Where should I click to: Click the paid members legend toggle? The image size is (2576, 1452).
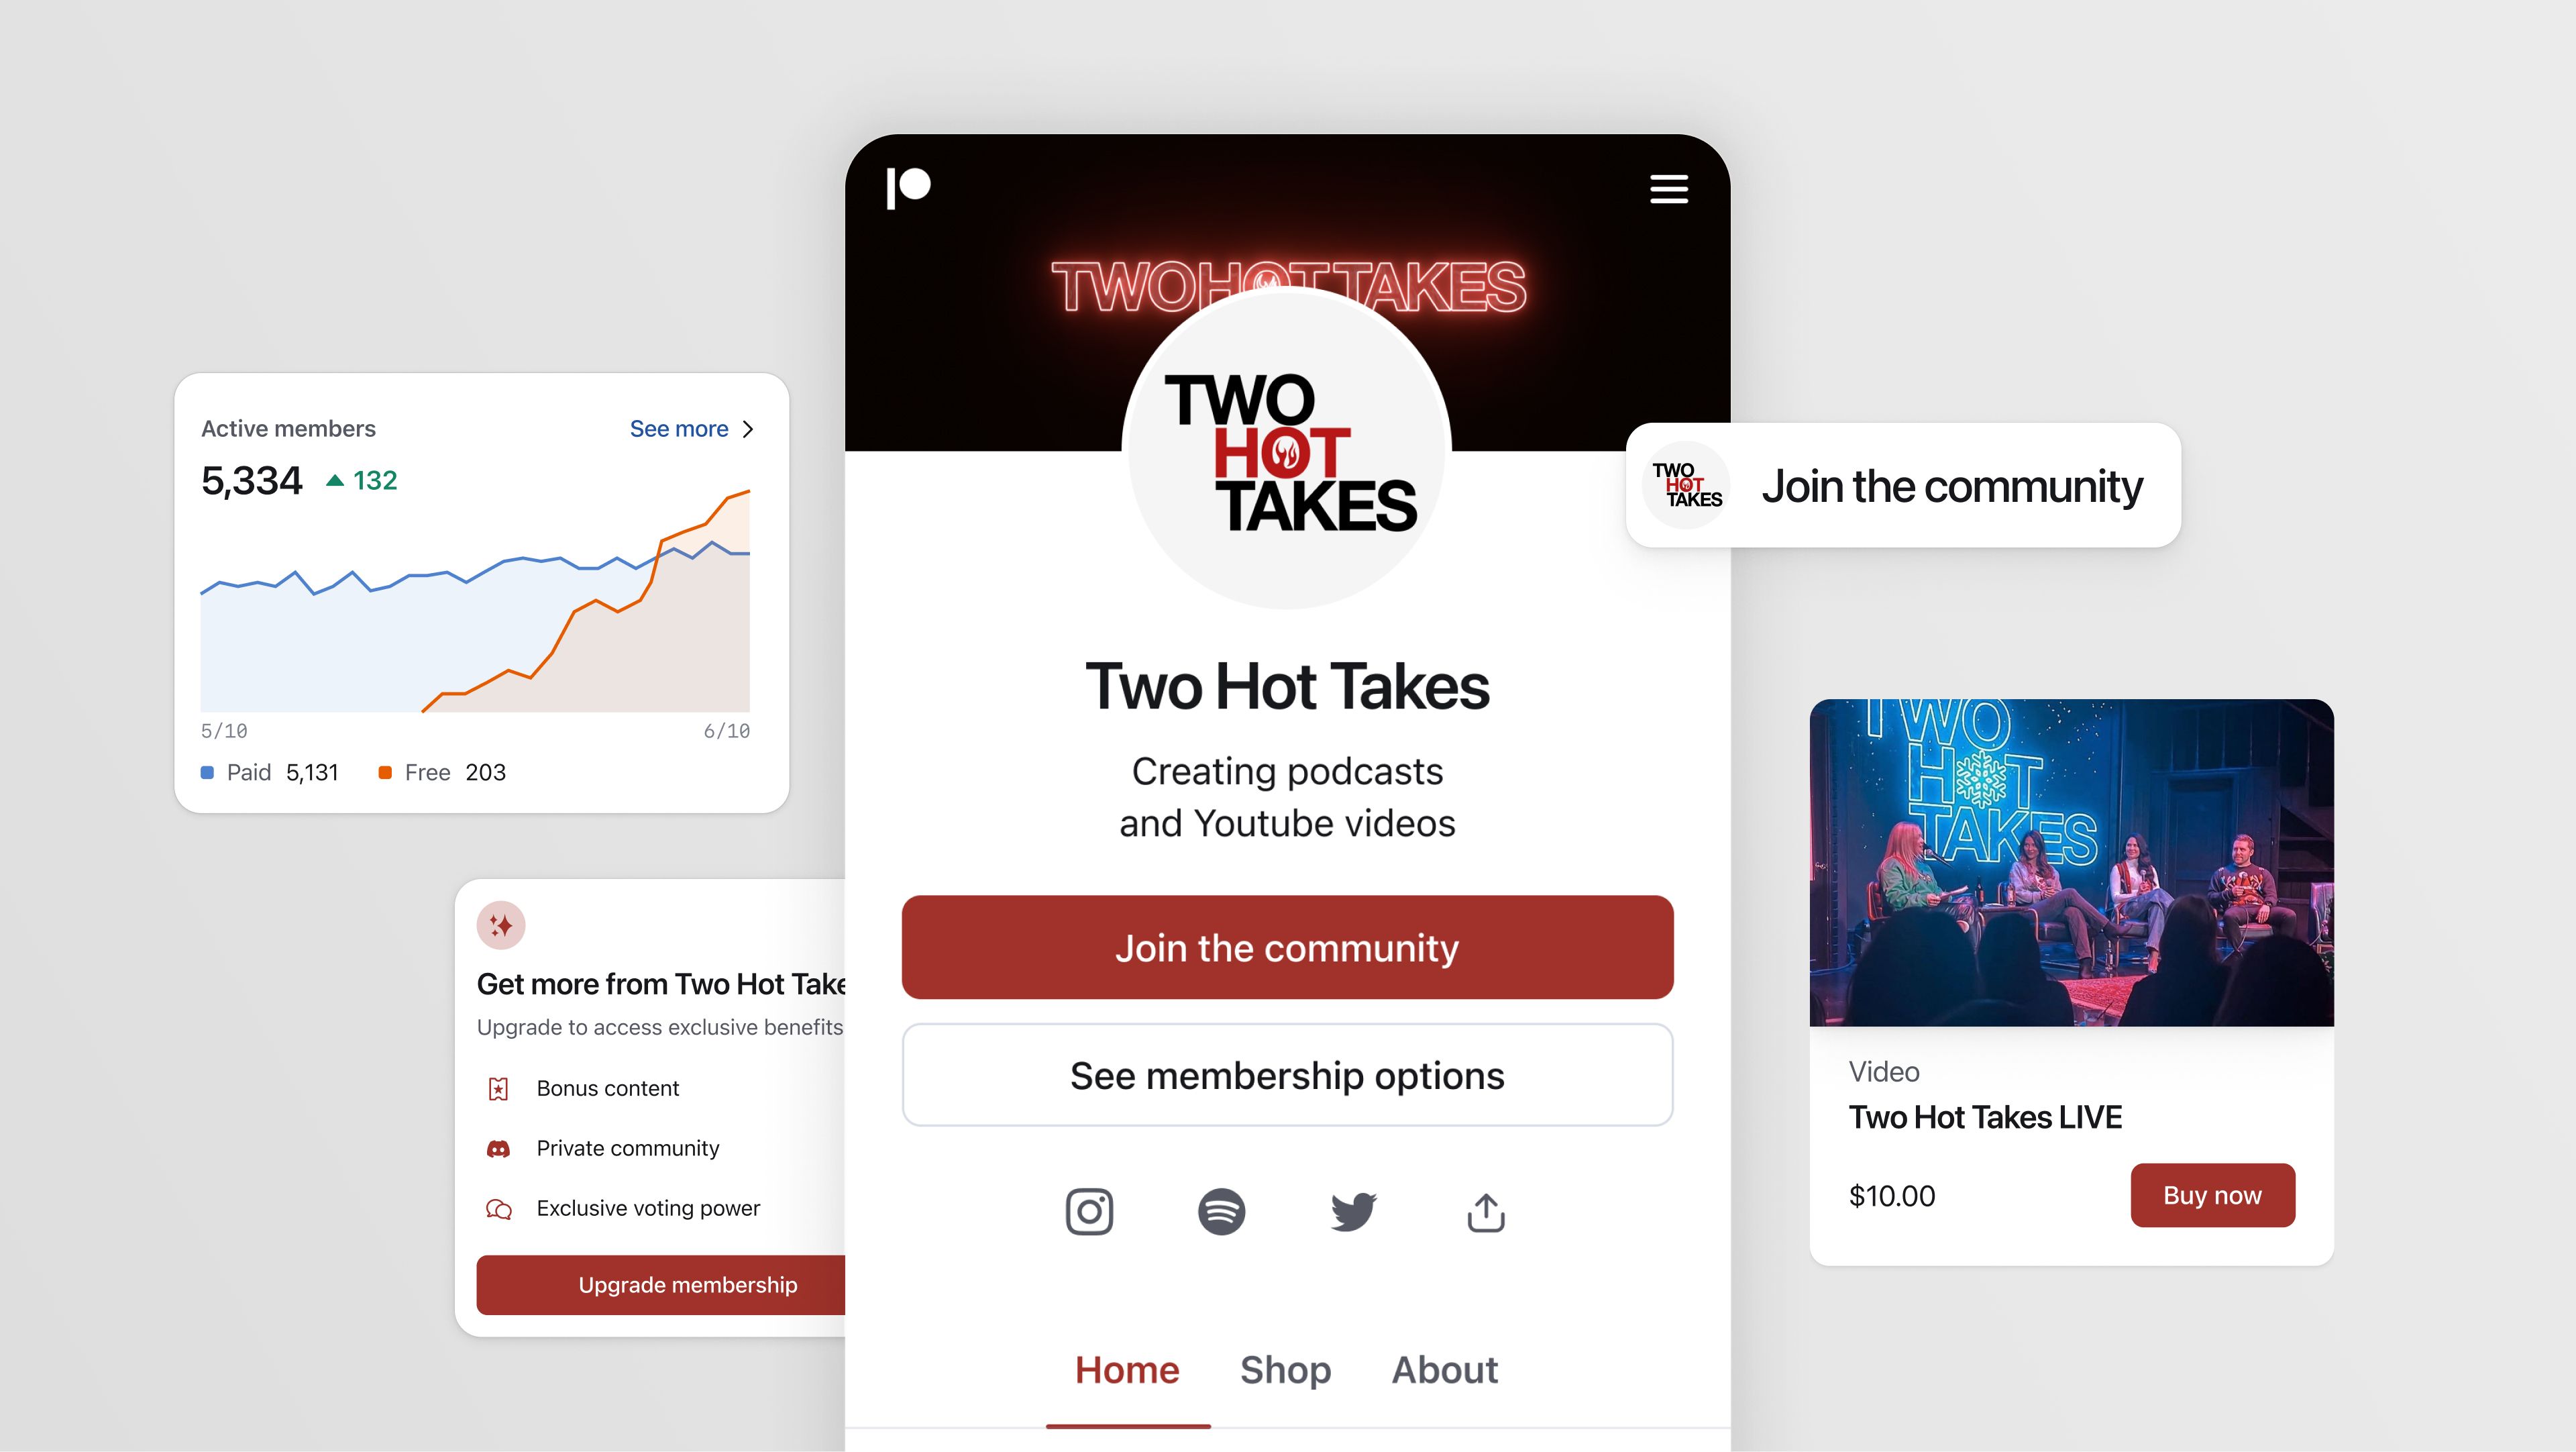pos(274,773)
